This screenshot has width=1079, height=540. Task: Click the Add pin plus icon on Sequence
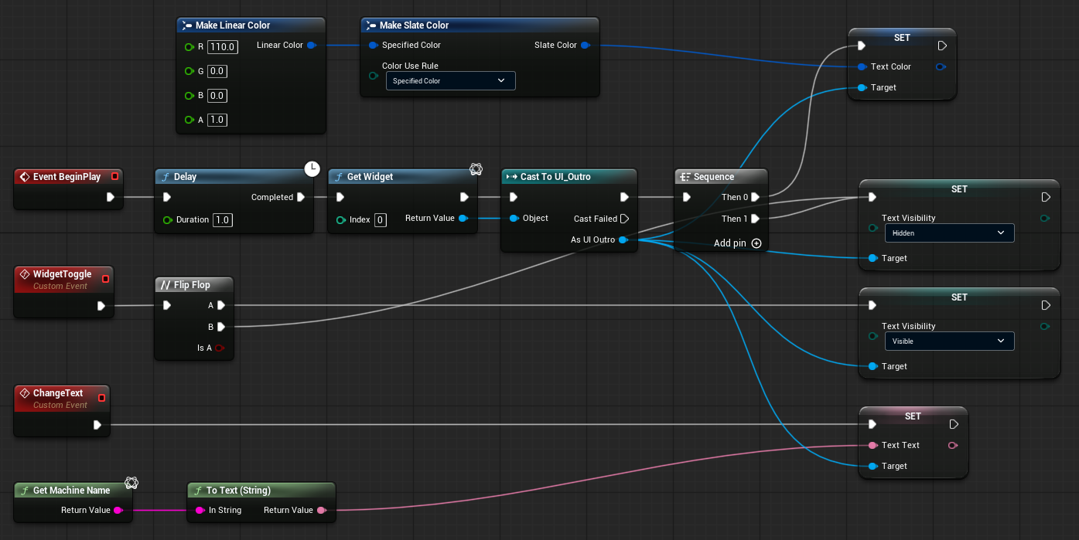coord(756,243)
